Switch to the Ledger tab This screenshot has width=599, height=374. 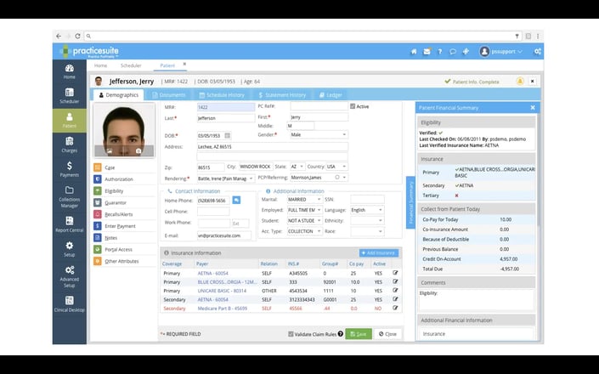click(331, 95)
